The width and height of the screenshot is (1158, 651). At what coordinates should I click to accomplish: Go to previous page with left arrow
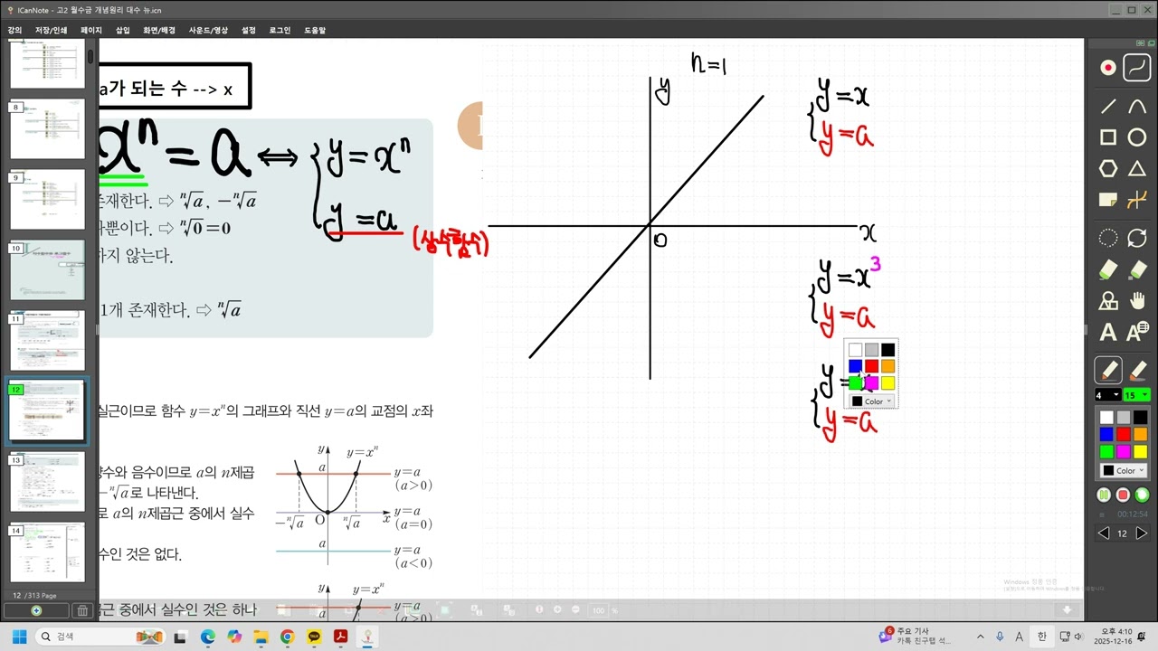(x=1103, y=533)
